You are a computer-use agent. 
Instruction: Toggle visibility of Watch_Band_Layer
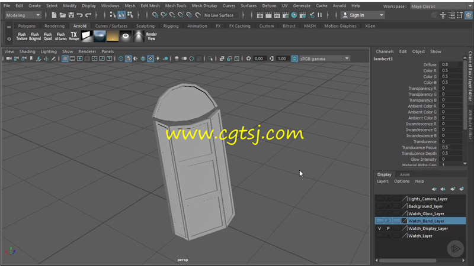379,220
